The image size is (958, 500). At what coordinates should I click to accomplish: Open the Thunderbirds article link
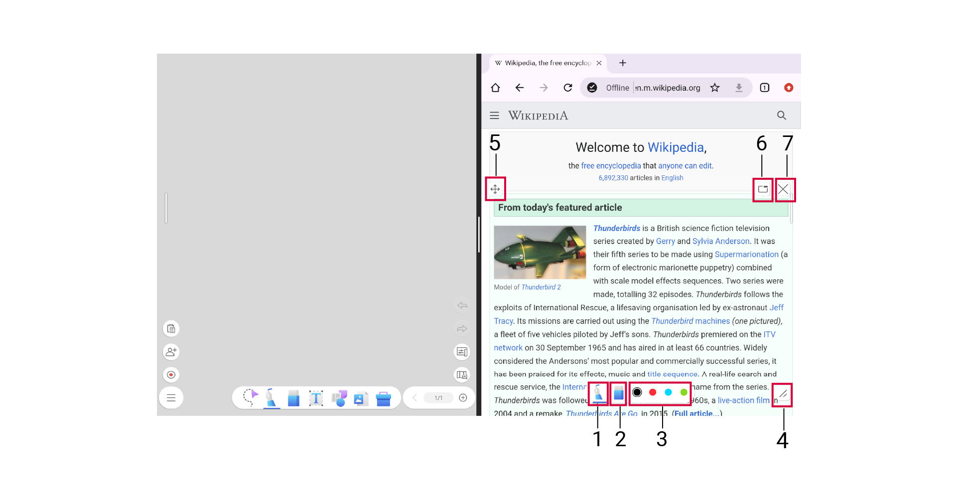pyautogui.click(x=616, y=228)
